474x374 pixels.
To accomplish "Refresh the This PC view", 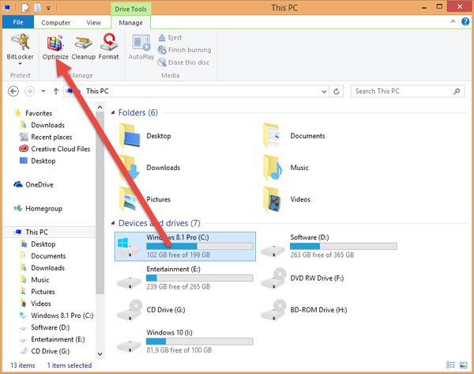I will click(337, 92).
